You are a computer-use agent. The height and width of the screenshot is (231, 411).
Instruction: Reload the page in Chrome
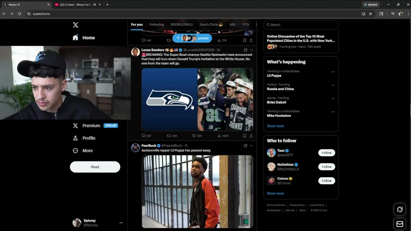point(19,14)
